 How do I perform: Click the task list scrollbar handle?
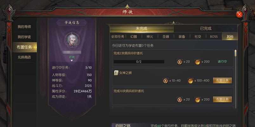(x=235, y=53)
